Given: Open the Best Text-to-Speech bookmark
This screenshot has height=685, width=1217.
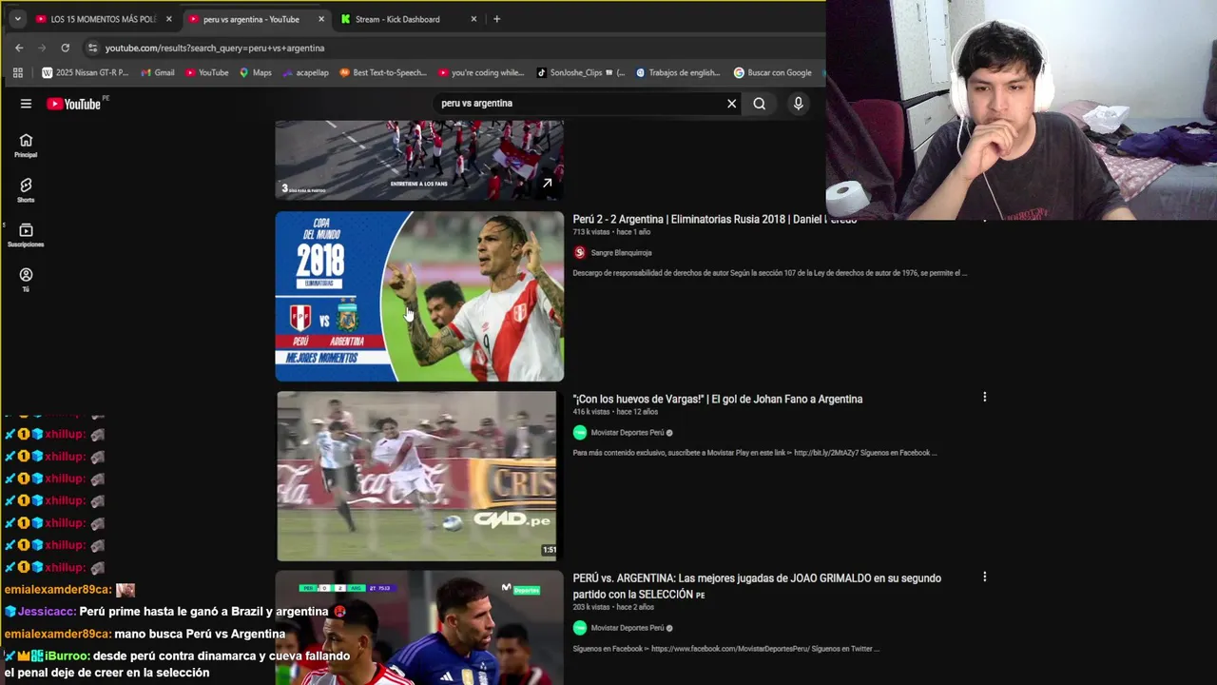Looking at the screenshot, I should pyautogui.click(x=383, y=72).
